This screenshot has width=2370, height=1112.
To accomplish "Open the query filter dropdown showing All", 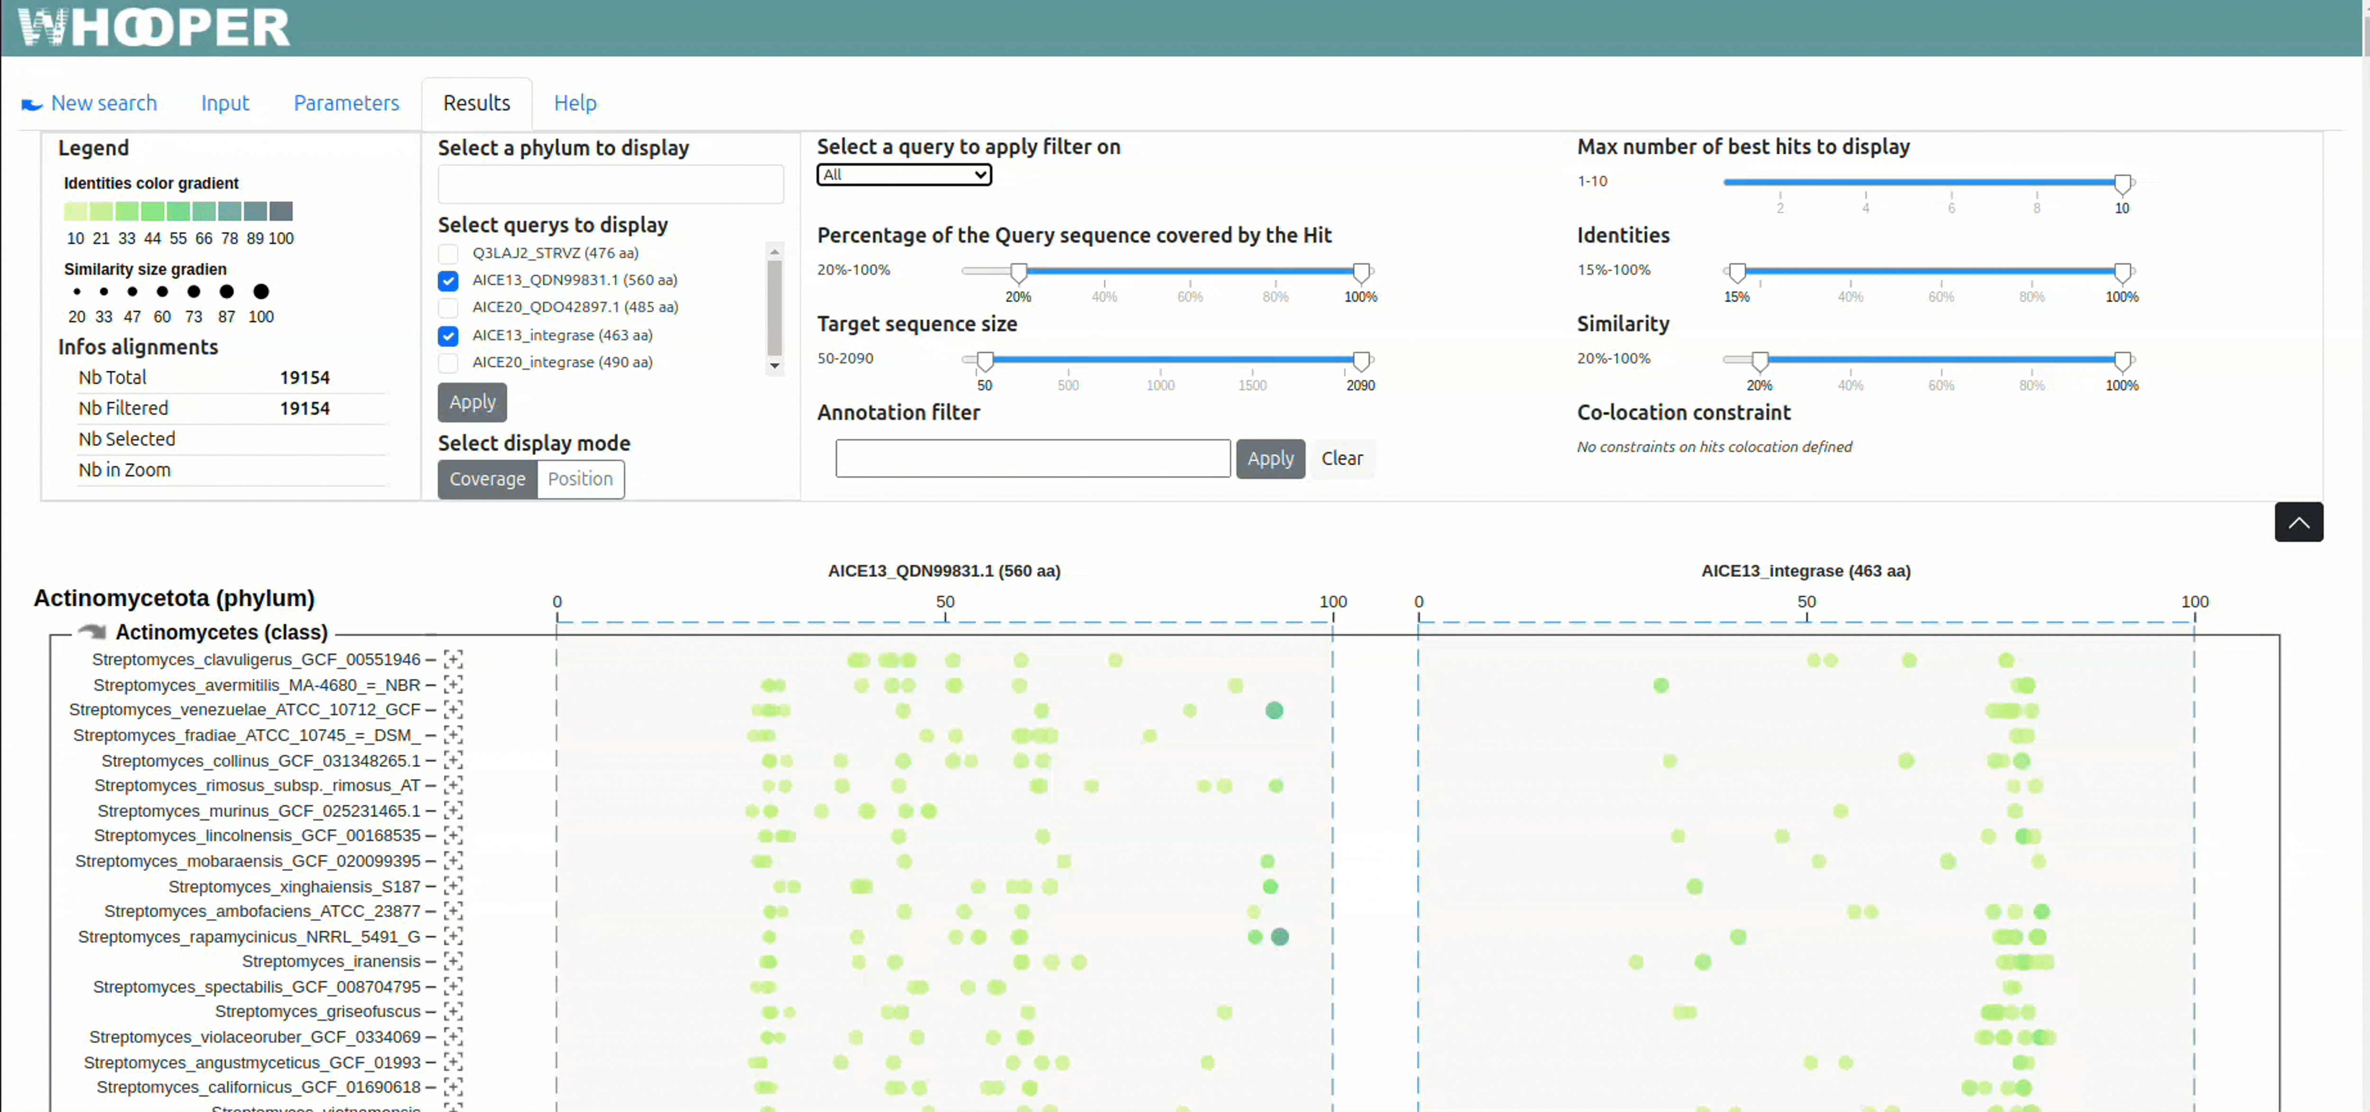I will [x=903, y=175].
